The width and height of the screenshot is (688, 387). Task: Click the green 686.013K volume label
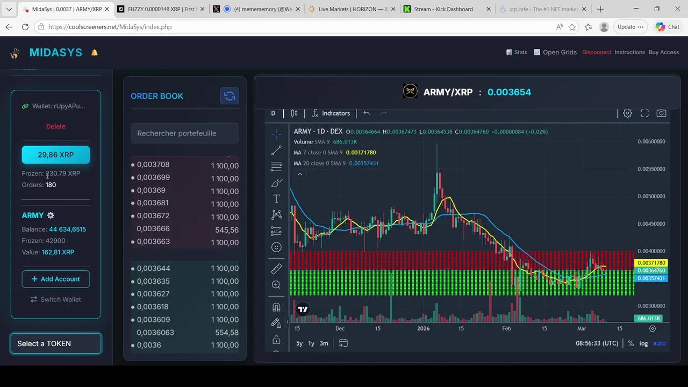[648, 319]
